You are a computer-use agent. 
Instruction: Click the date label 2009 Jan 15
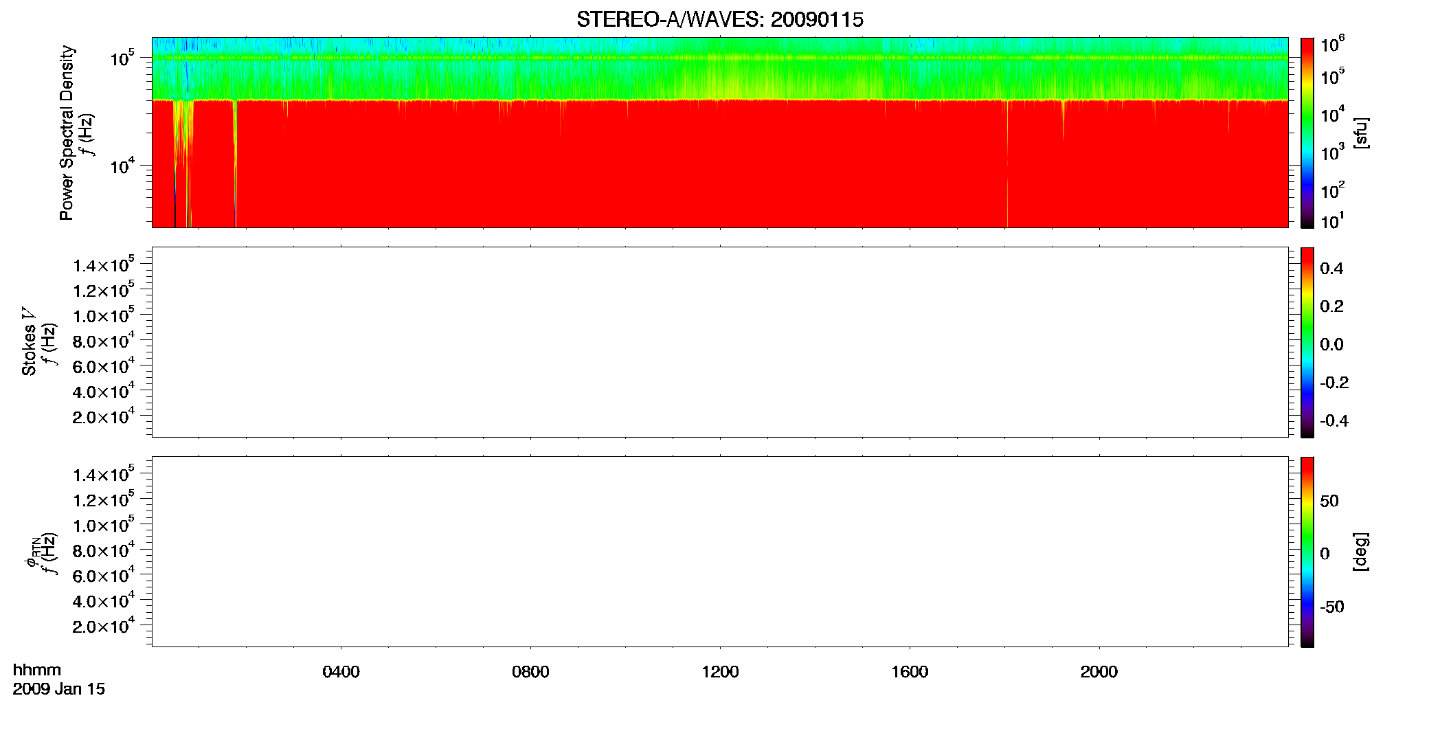click(59, 689)
